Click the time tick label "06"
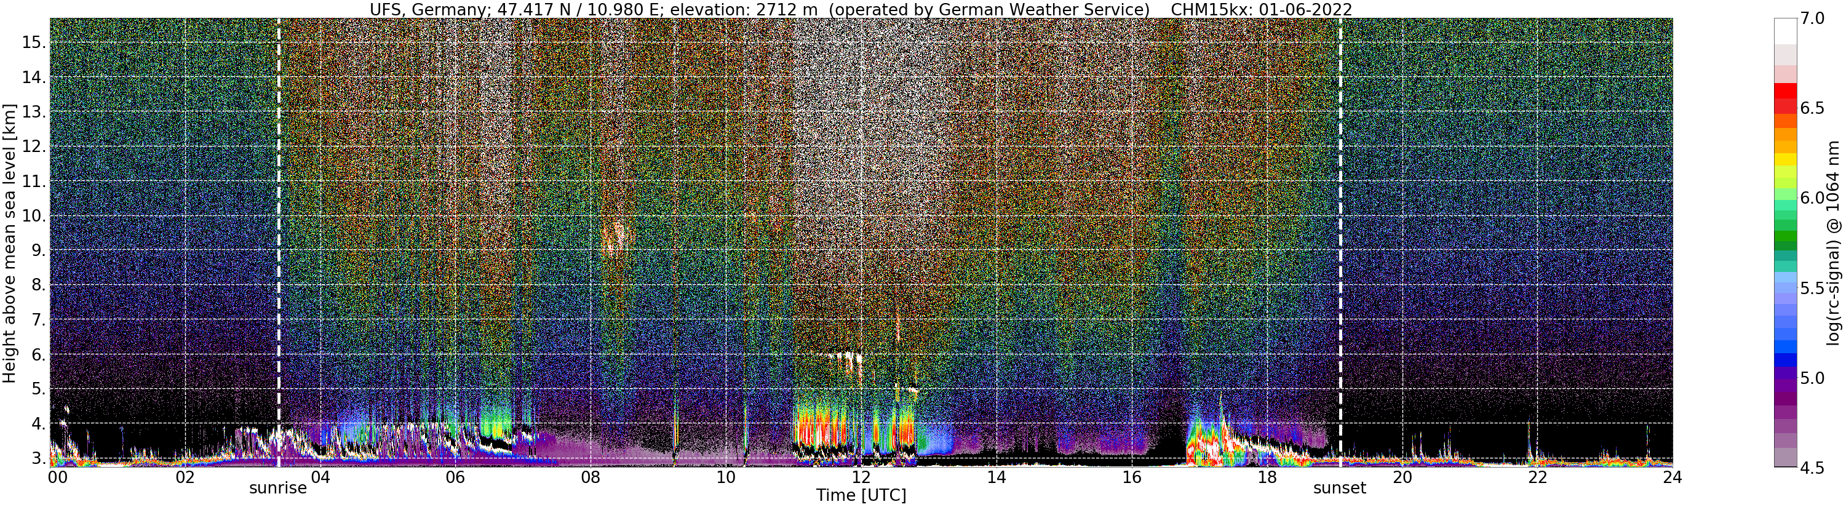 click(455, 477)
